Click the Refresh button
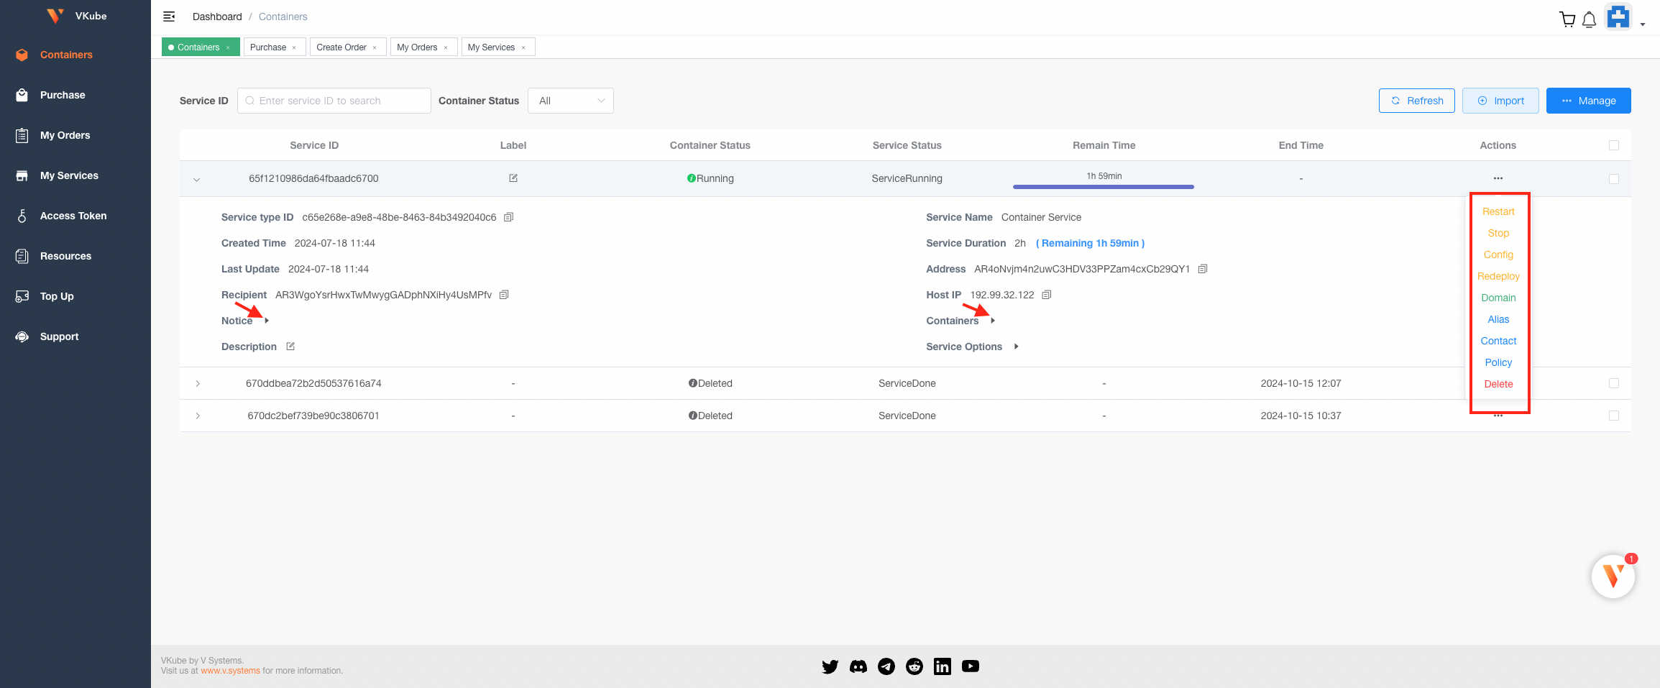The height and width of the screenshot is (688, 1660). (x=1417, y=101)
